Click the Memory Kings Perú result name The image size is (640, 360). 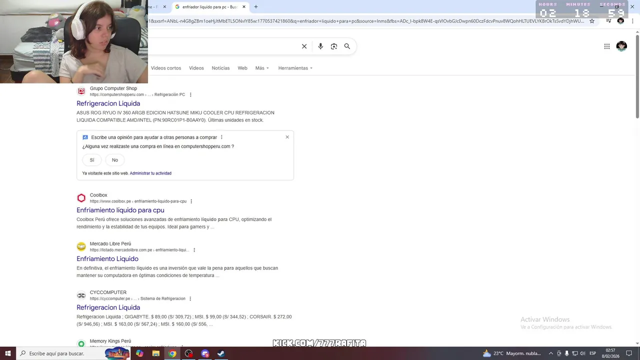click(110, 341)
